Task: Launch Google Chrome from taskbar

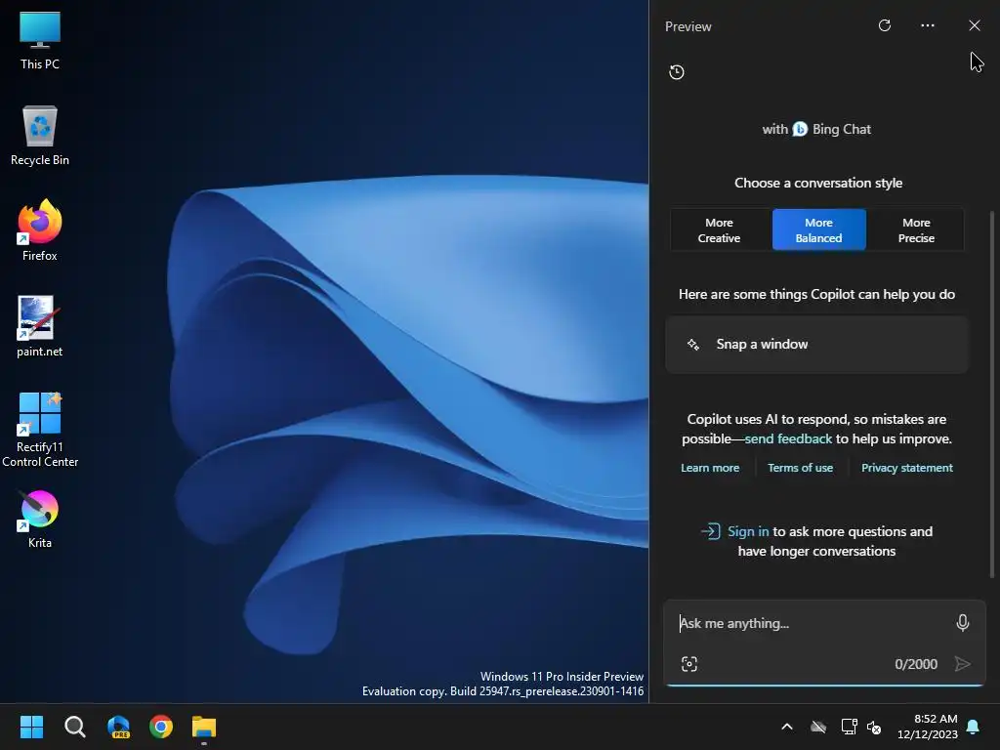Action: pyautogui.click(x=161, y=727)
